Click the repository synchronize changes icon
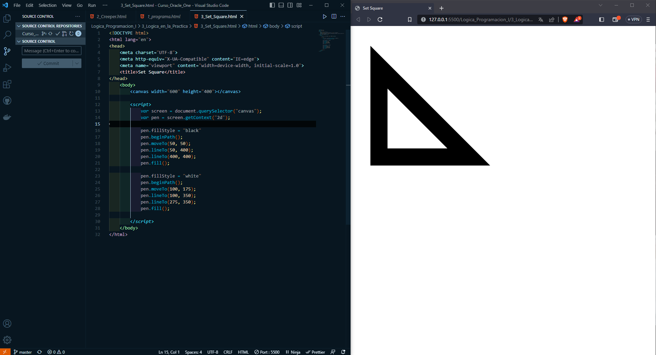The width and height of the screenshot is (656, 355). pyautogui.click(x=51, y=34)
